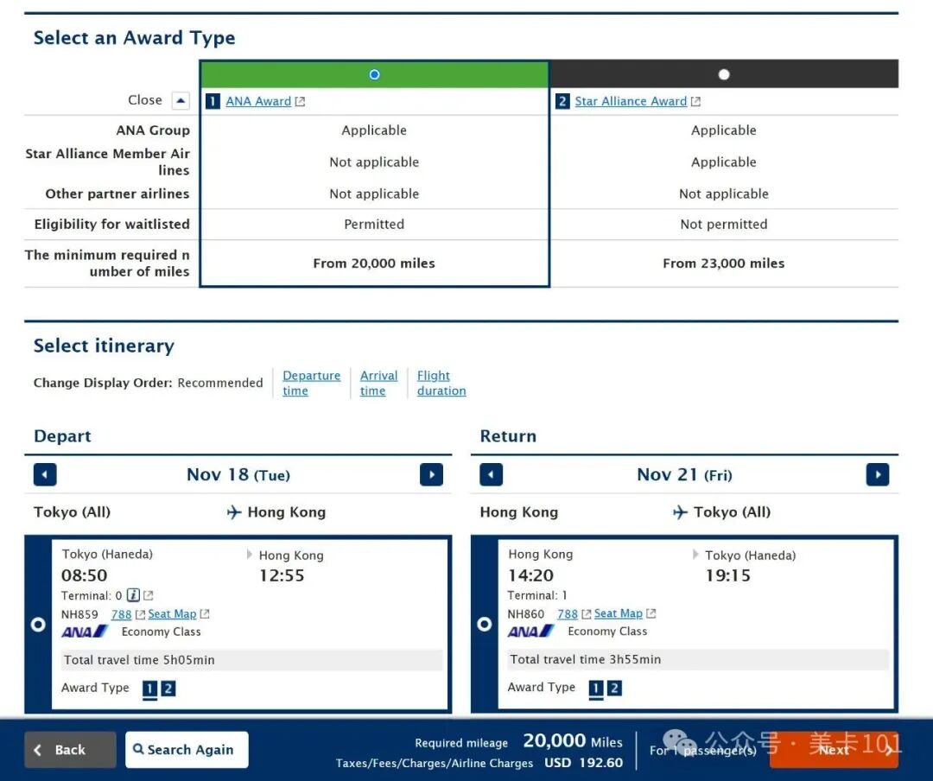This screenshot has height=781, width=933.
Task: Click 'Permitted' waitlist cell under ANA Award
Action: (x=374, y=225)
